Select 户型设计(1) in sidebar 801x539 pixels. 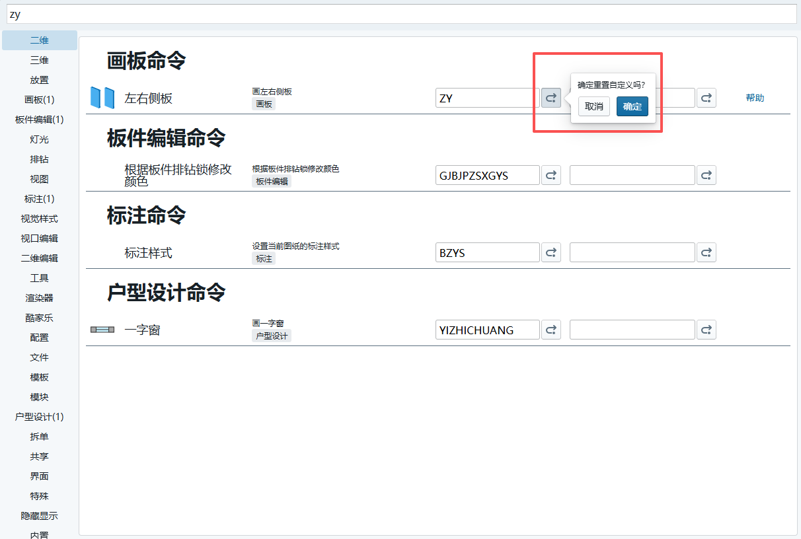39,417
